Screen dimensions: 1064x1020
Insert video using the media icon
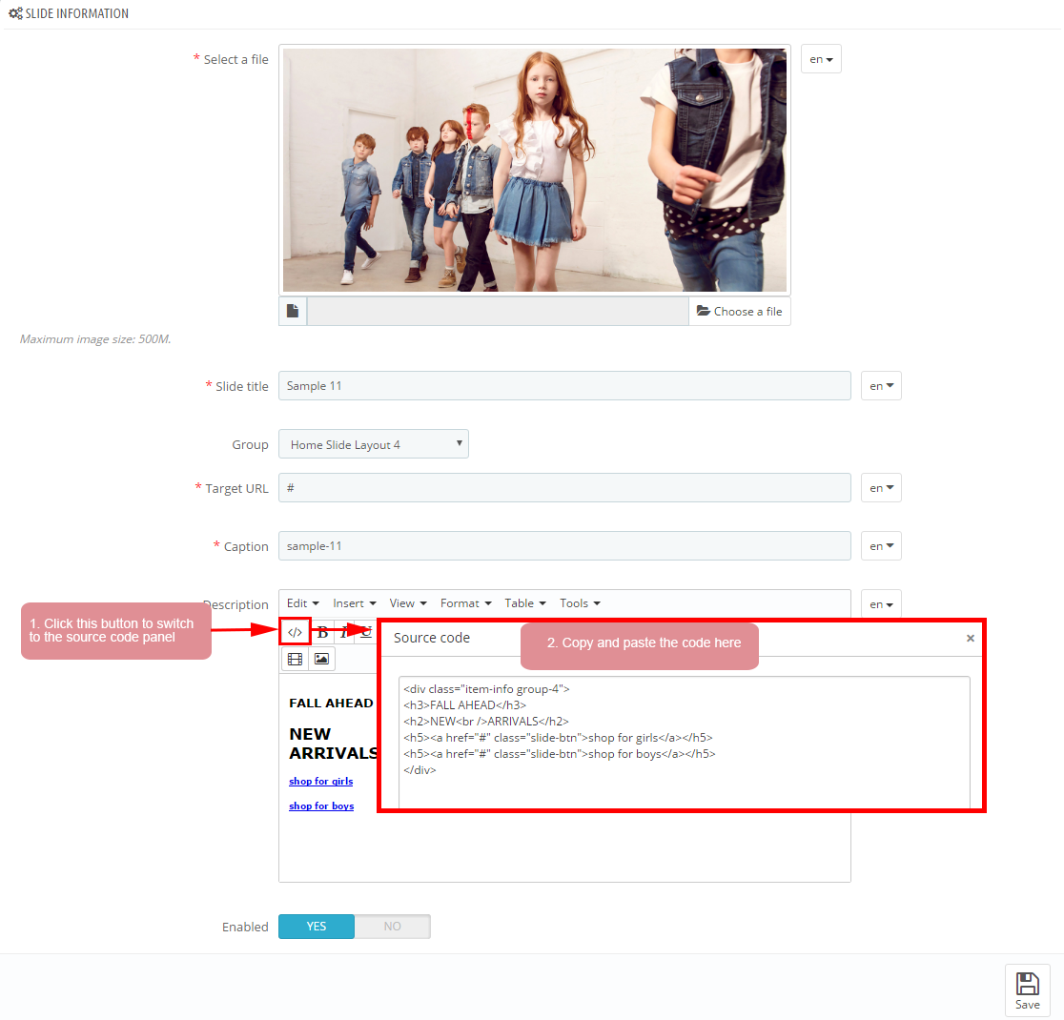pyautogui.click(x=296, y=659)
